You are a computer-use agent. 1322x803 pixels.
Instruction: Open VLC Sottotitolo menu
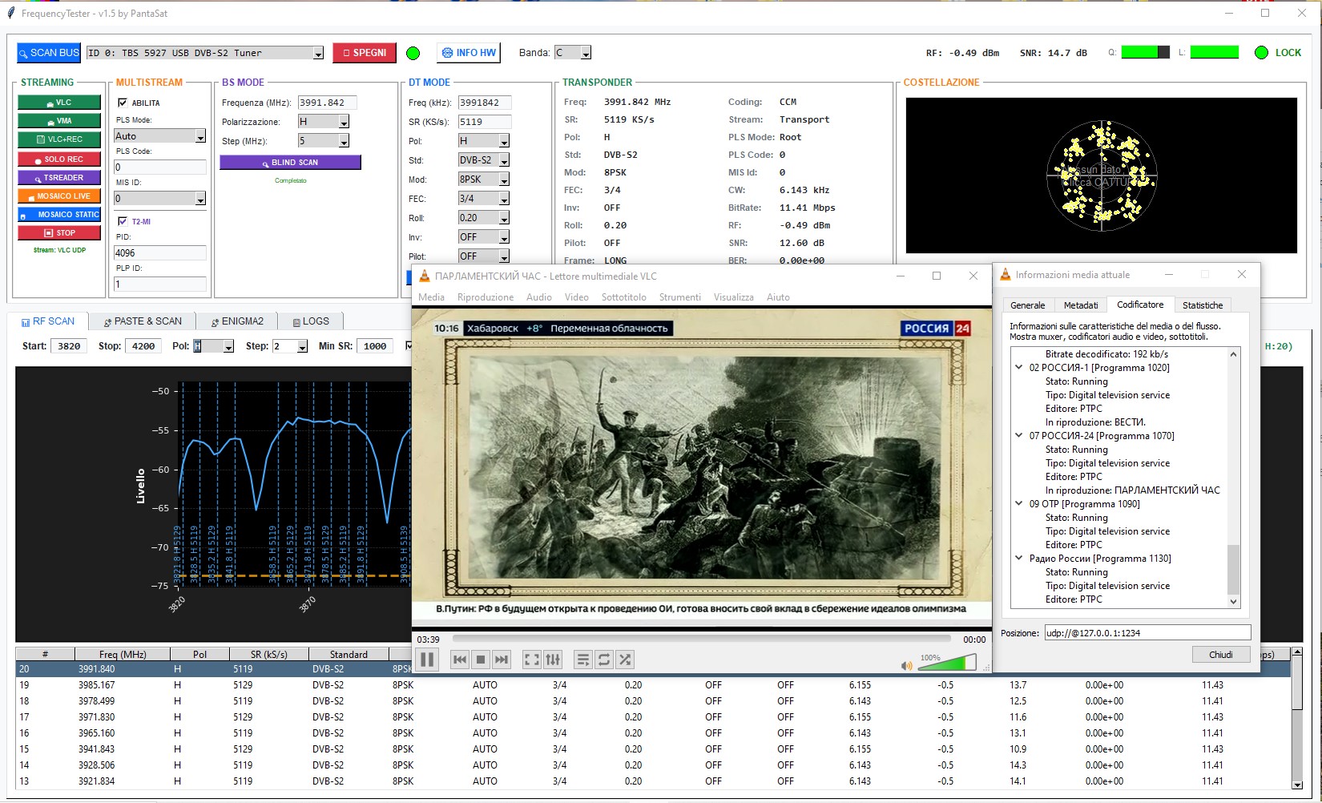624,297
